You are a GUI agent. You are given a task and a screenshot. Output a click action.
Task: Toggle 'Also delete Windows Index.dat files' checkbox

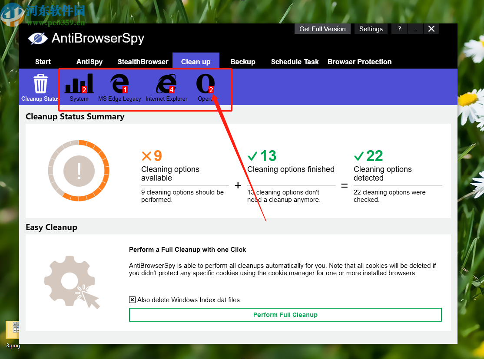[132, 300]
